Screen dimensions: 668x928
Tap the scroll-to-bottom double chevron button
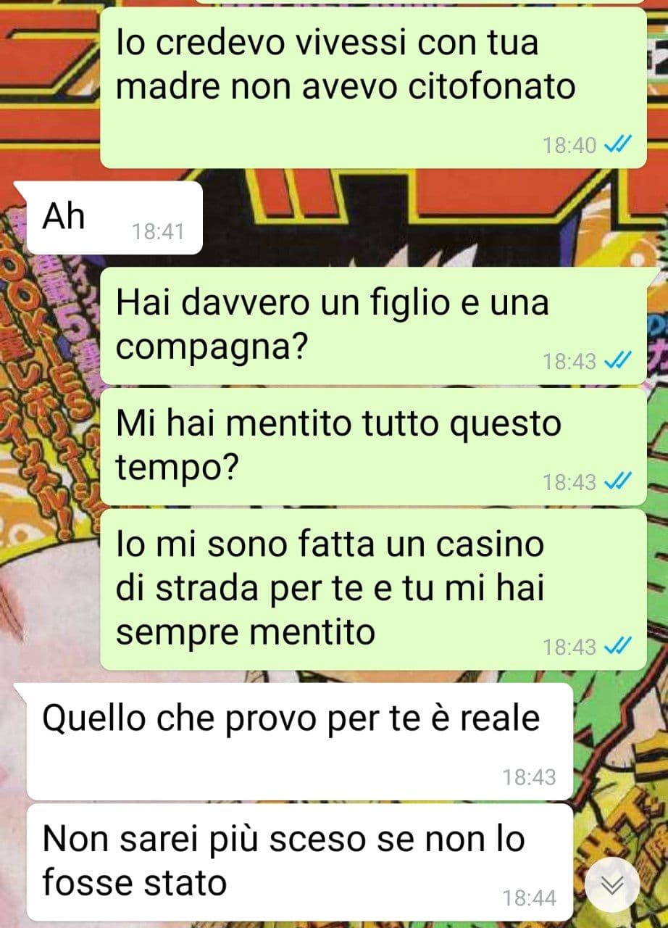coord(613,884)
